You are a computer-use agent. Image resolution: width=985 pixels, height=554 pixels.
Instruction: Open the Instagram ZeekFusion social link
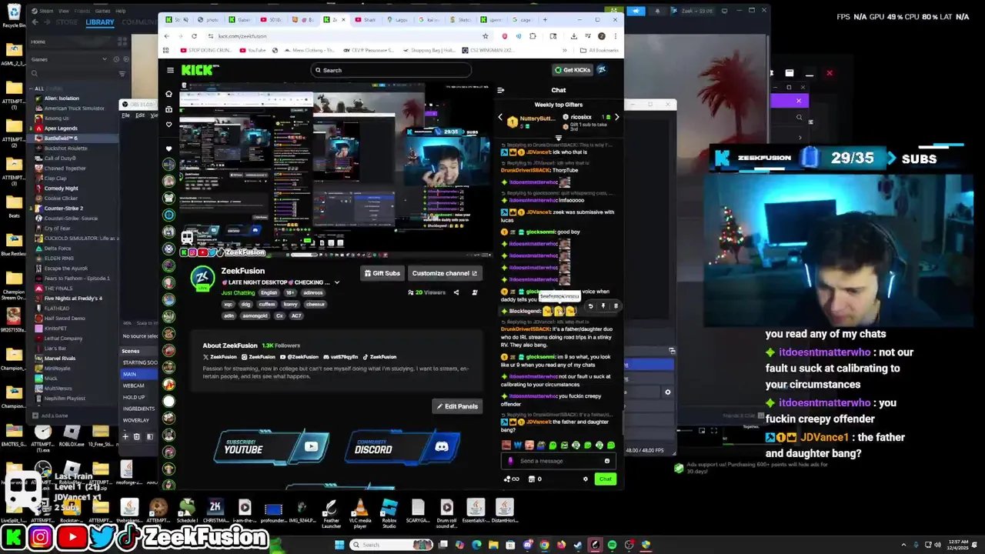pos(259,357)
